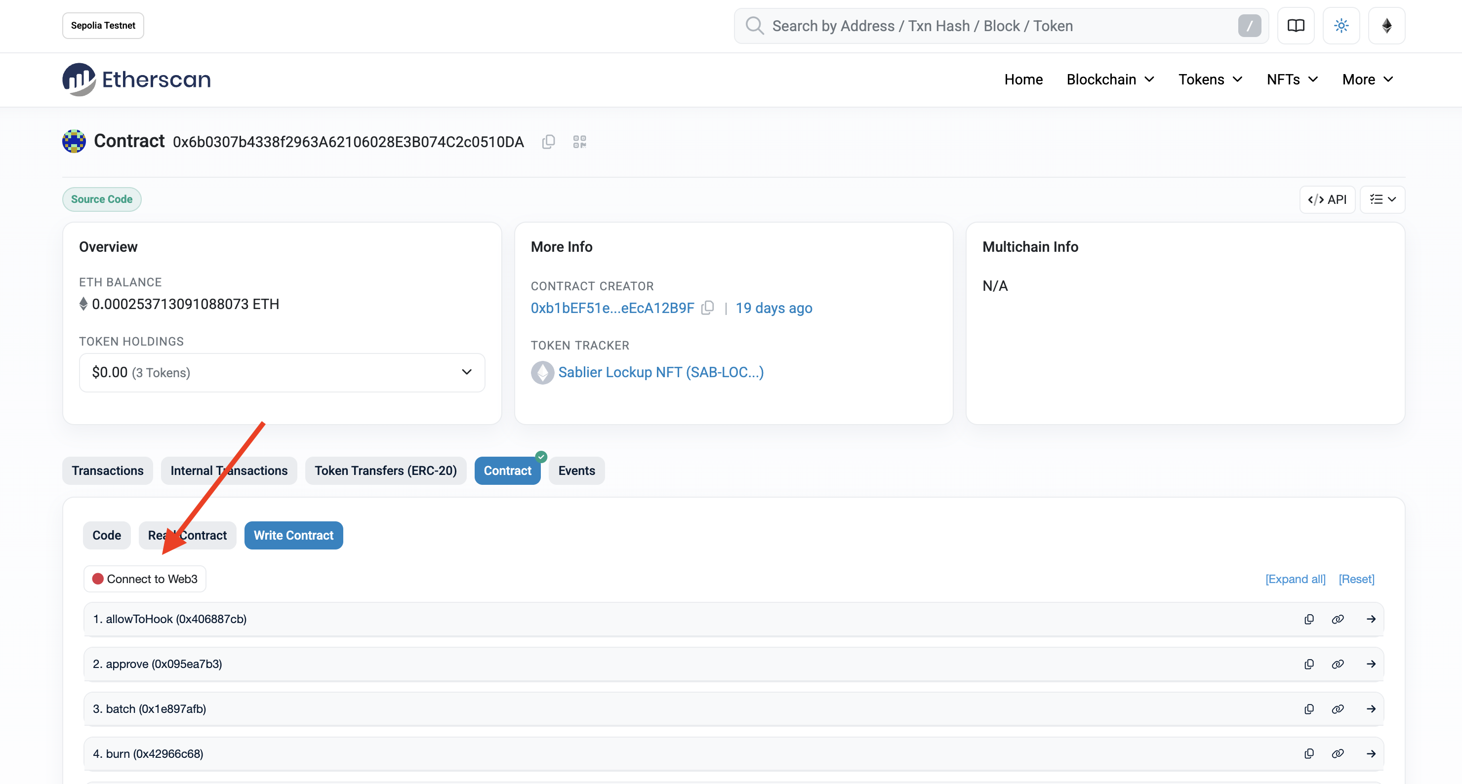Open the Internal Transactions tab
1462x784 pixels.
229,470
